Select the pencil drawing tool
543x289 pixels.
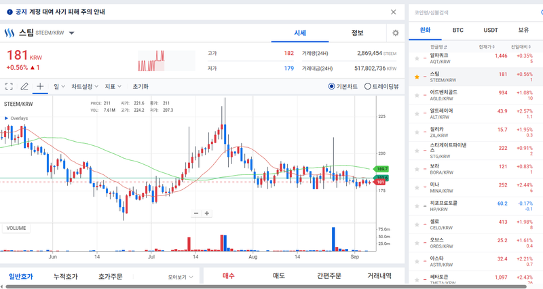24,87
